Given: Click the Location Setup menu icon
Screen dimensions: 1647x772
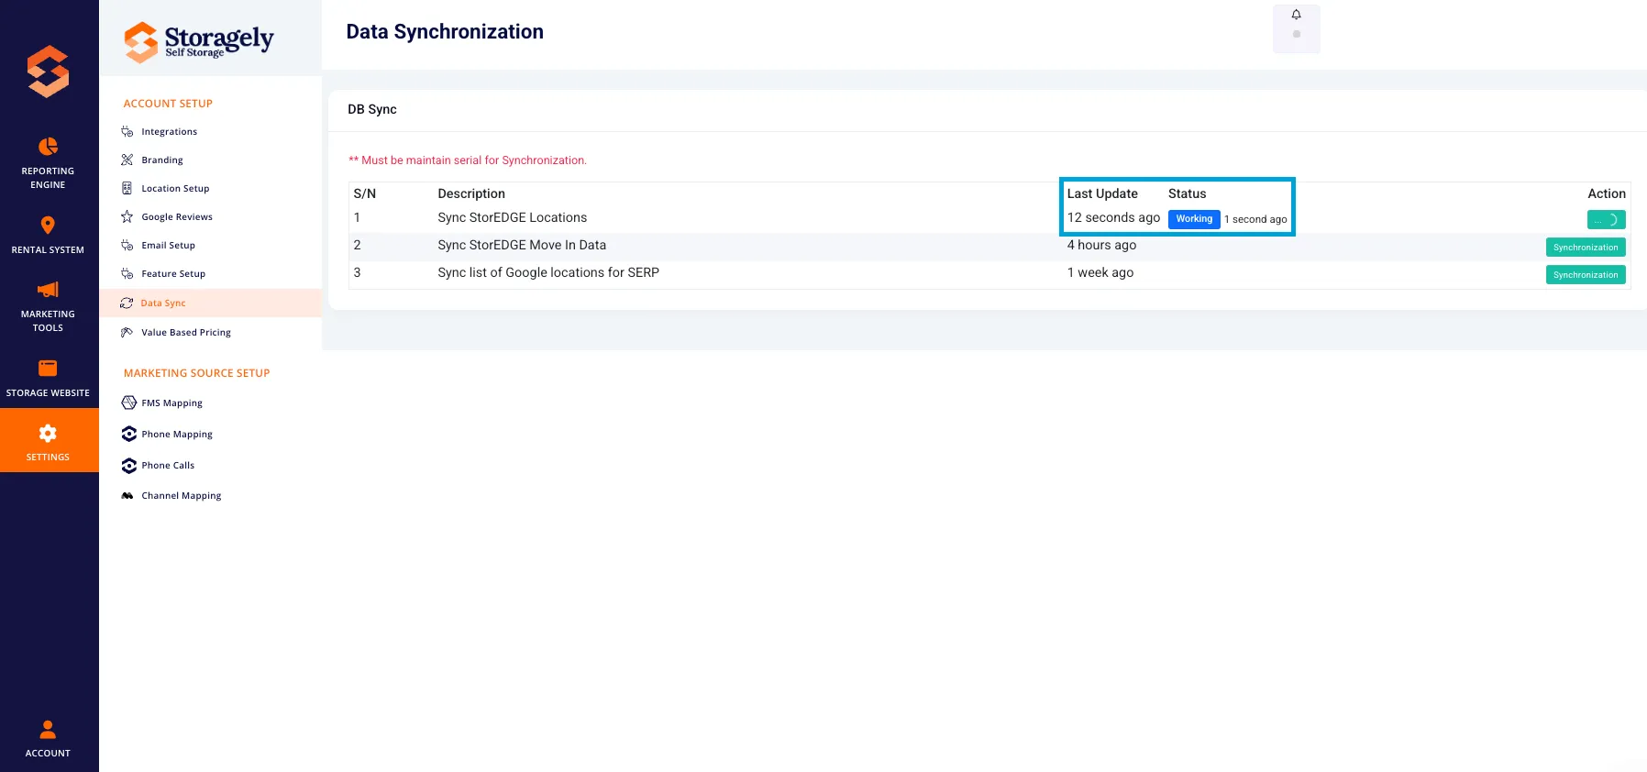Looking at the screenshot, I should coord(127,188).
